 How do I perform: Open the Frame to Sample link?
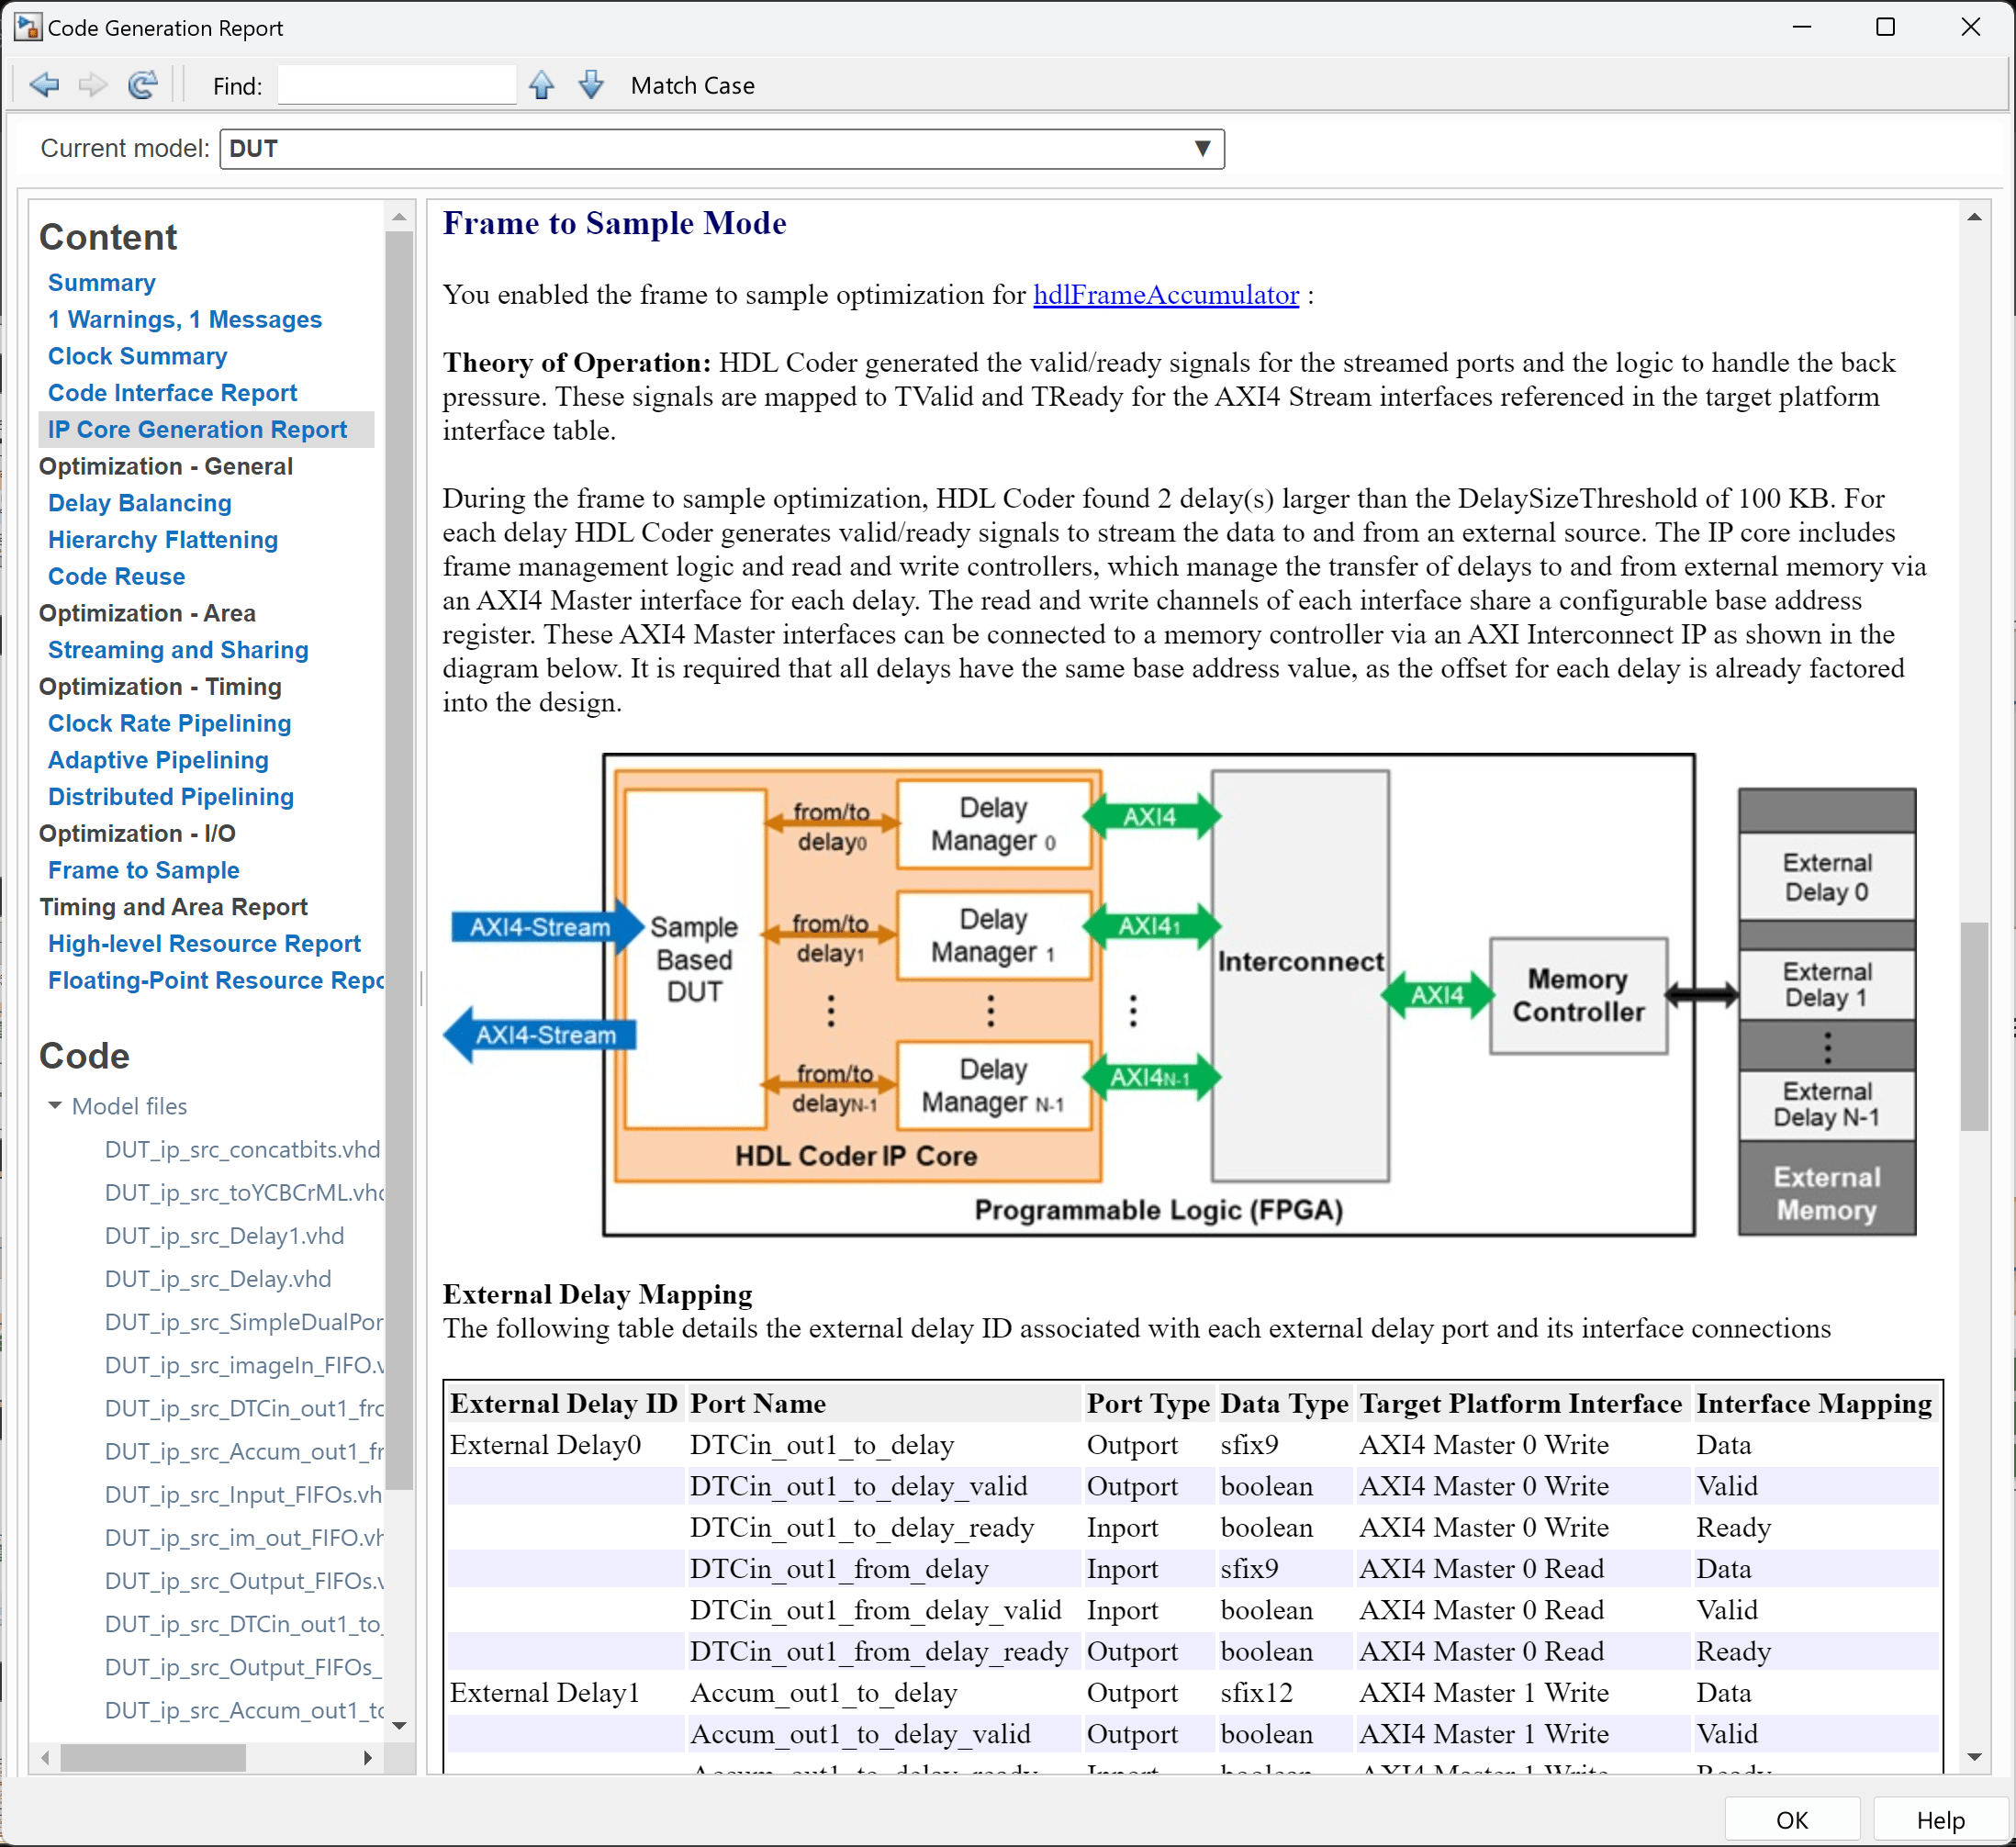(143, 870)
